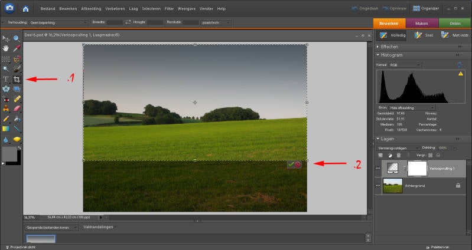Select the Eraser tool
The width and height of the screenshot is (472, 250).
pos(17,108)
